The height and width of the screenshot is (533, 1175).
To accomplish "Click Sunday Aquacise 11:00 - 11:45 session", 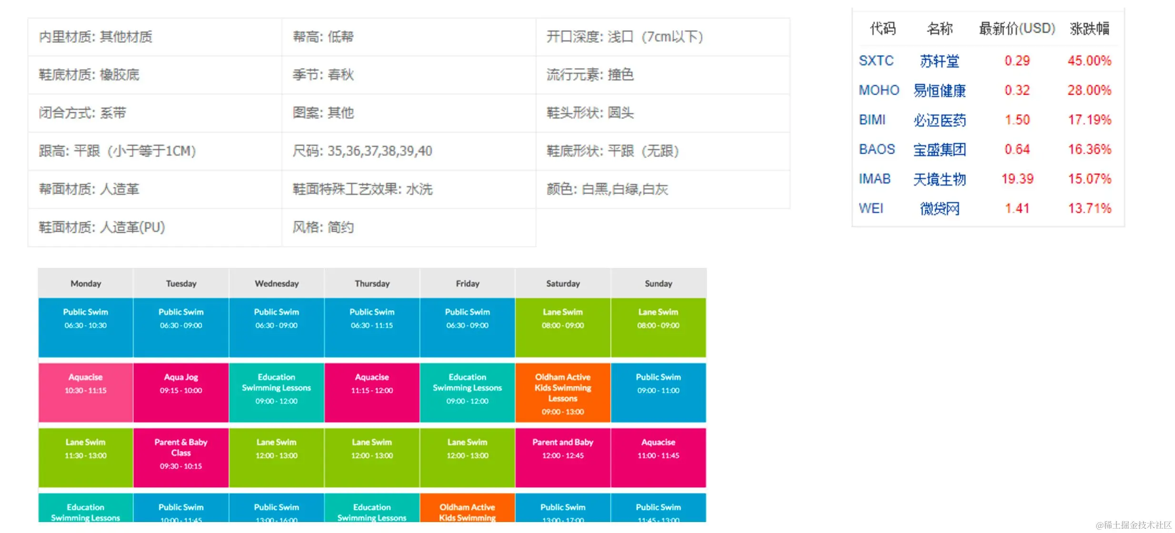I will tap(658, 457).
